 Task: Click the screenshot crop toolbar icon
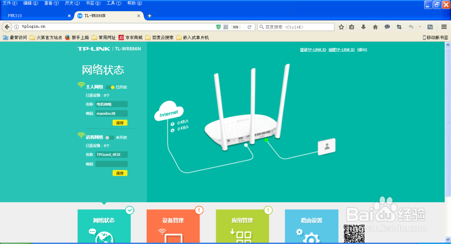coord(399,27)
